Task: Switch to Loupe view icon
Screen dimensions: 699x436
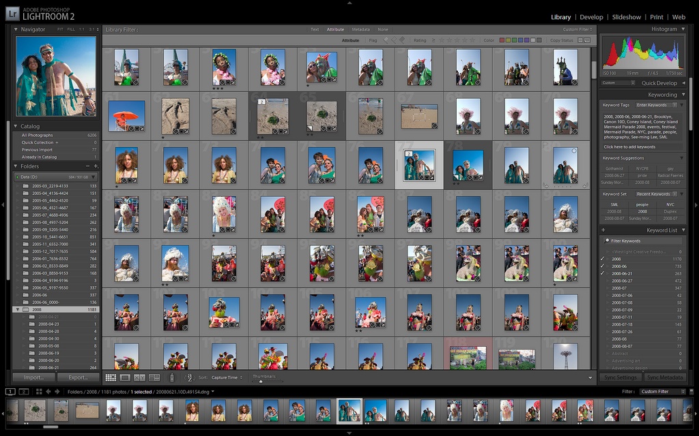Action: tap(126, 377)
